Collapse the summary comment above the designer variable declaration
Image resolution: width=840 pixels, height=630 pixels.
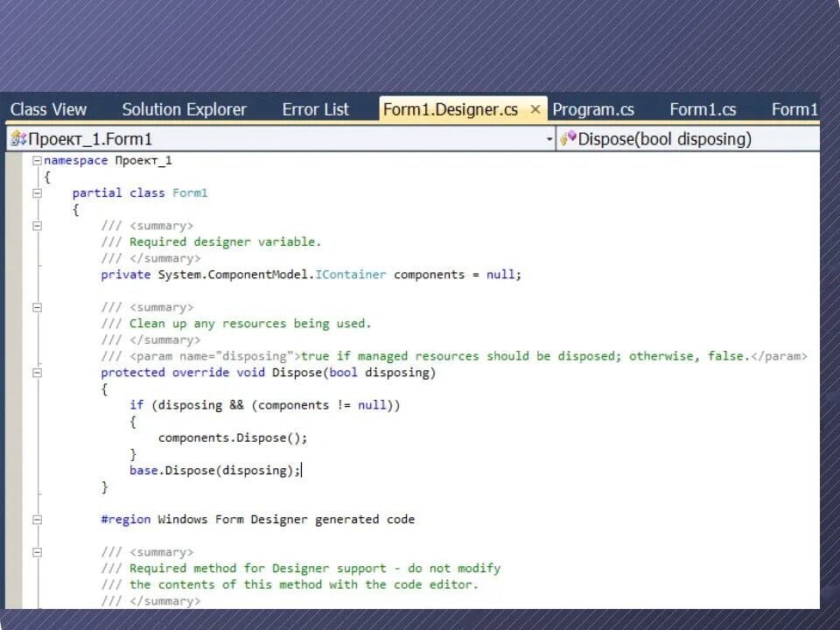[x=37, y=226]
